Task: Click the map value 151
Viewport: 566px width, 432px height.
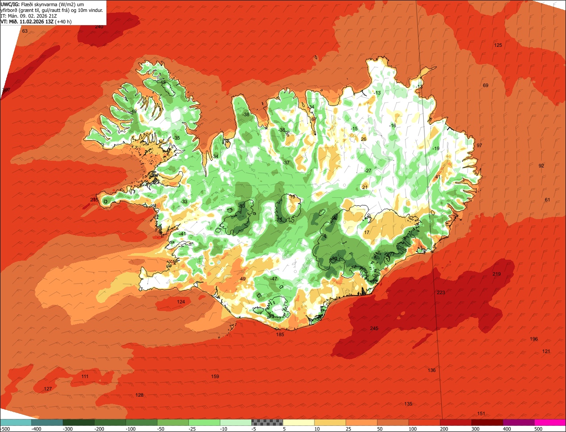Action: coord(481,413)
